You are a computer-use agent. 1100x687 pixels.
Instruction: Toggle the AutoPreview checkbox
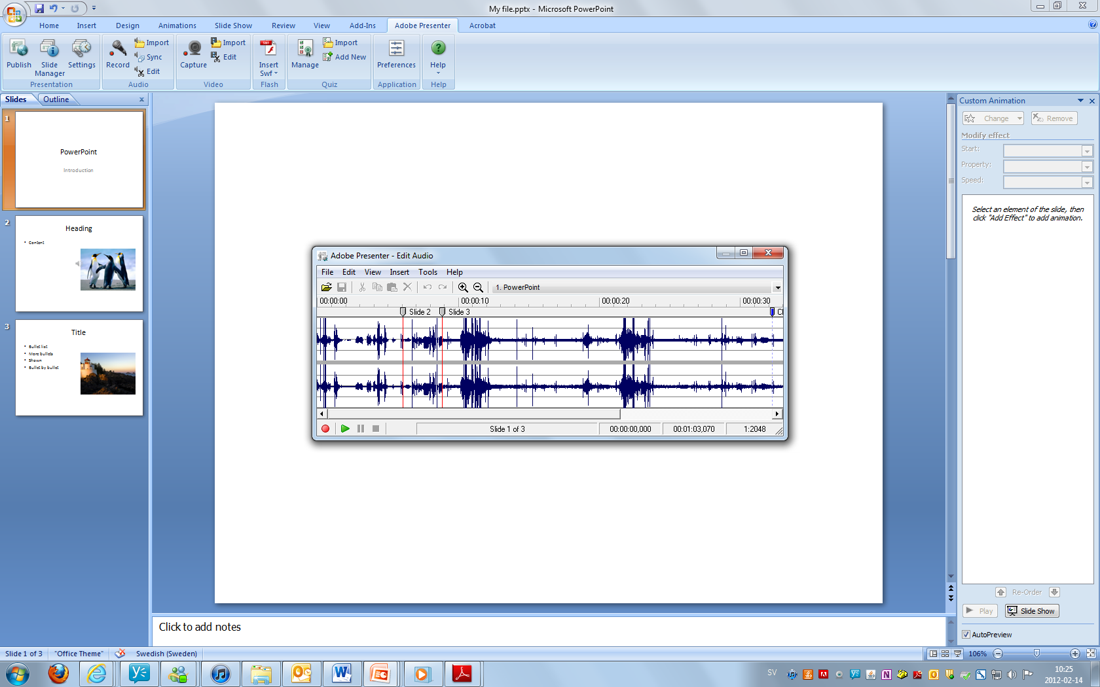pos(966,635)
